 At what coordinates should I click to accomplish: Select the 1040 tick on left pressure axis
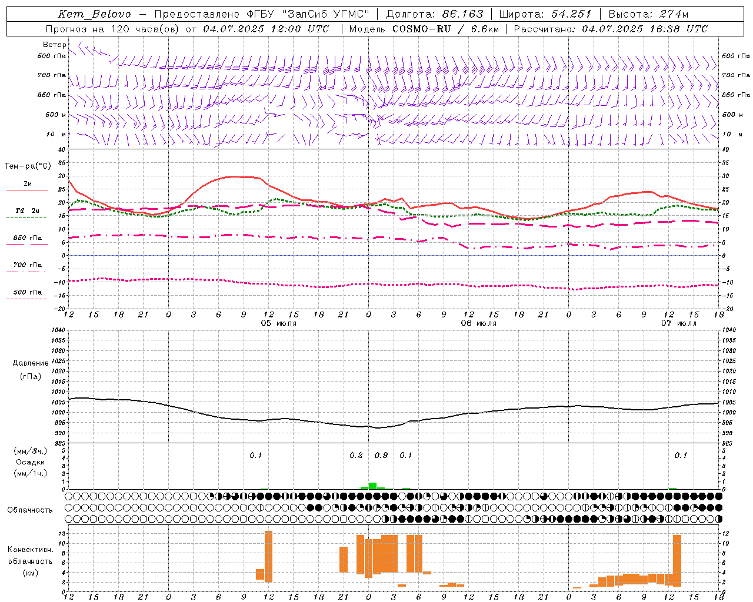tap(59, 330)
